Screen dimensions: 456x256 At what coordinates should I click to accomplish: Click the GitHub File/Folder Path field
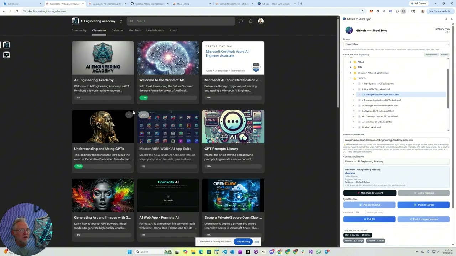397,140
